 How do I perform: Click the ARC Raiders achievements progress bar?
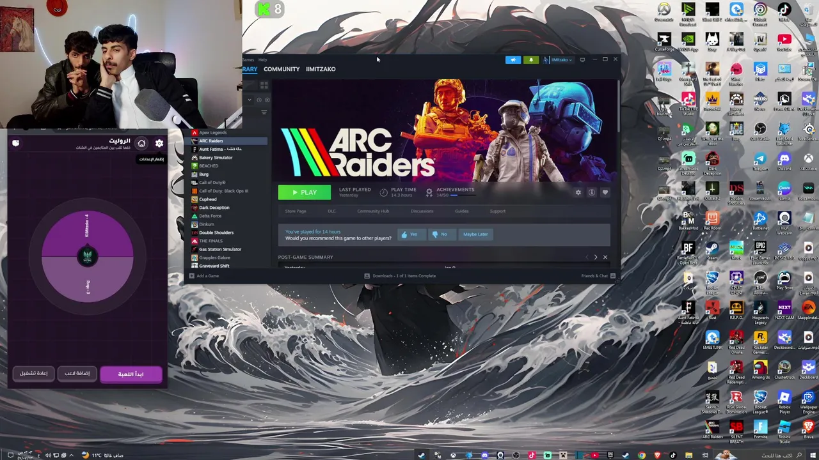click(464, 195)
